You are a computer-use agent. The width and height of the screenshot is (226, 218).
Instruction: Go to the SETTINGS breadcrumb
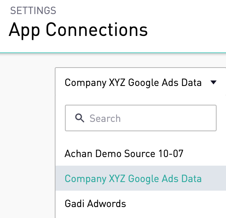[x=33, y=11]
